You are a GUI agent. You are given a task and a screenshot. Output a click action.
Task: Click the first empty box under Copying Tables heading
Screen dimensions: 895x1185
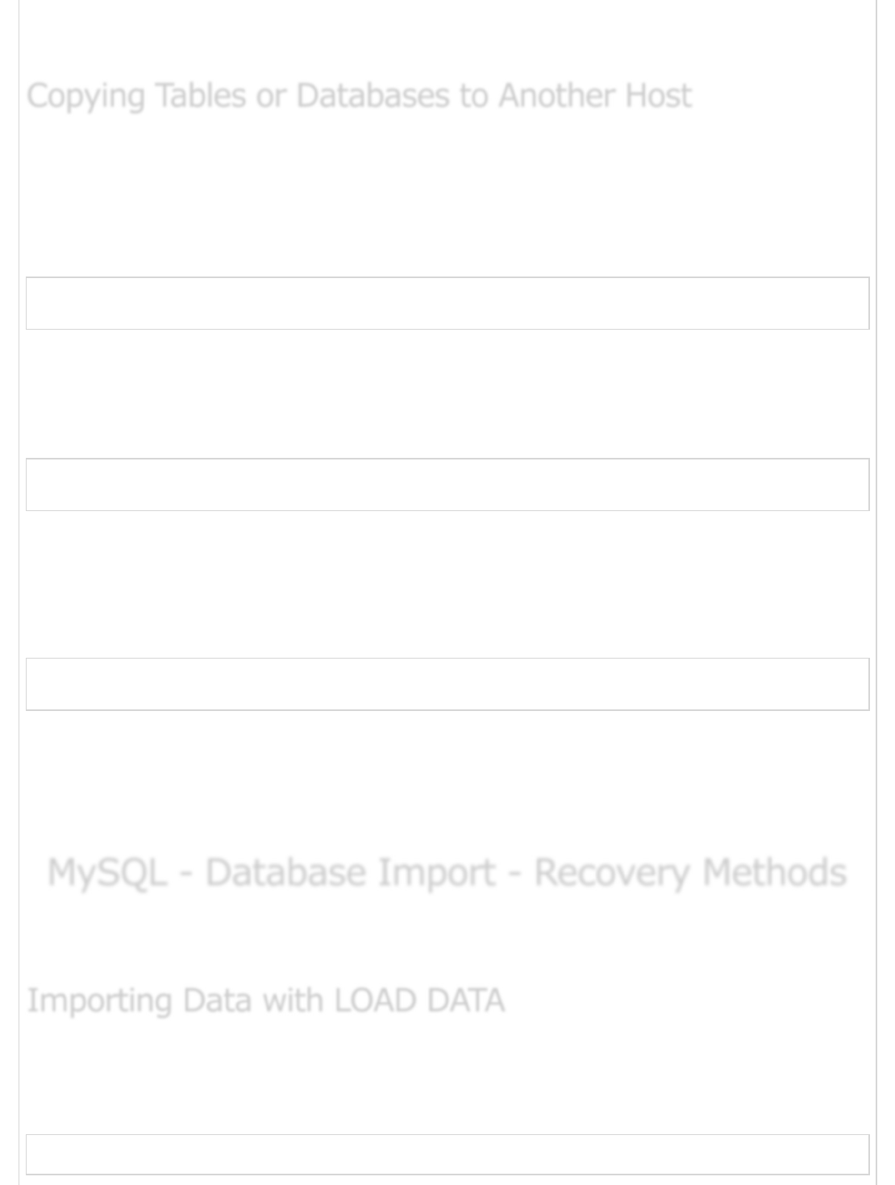coord(447,303)
